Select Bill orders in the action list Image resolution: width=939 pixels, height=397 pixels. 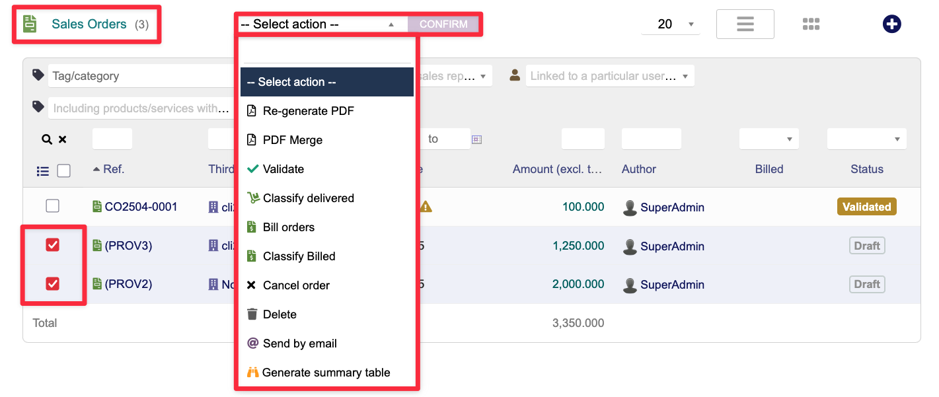point(288,227)
